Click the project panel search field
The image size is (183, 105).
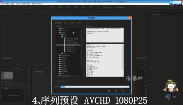pos(12,85)
